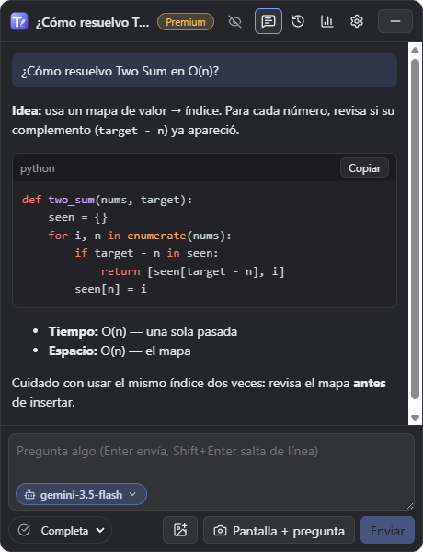Click the 'seen = {}' code line

coord(77,217)
